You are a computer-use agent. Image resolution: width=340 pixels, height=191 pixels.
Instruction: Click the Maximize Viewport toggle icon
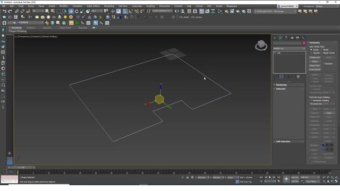click(x=336, y=181)
